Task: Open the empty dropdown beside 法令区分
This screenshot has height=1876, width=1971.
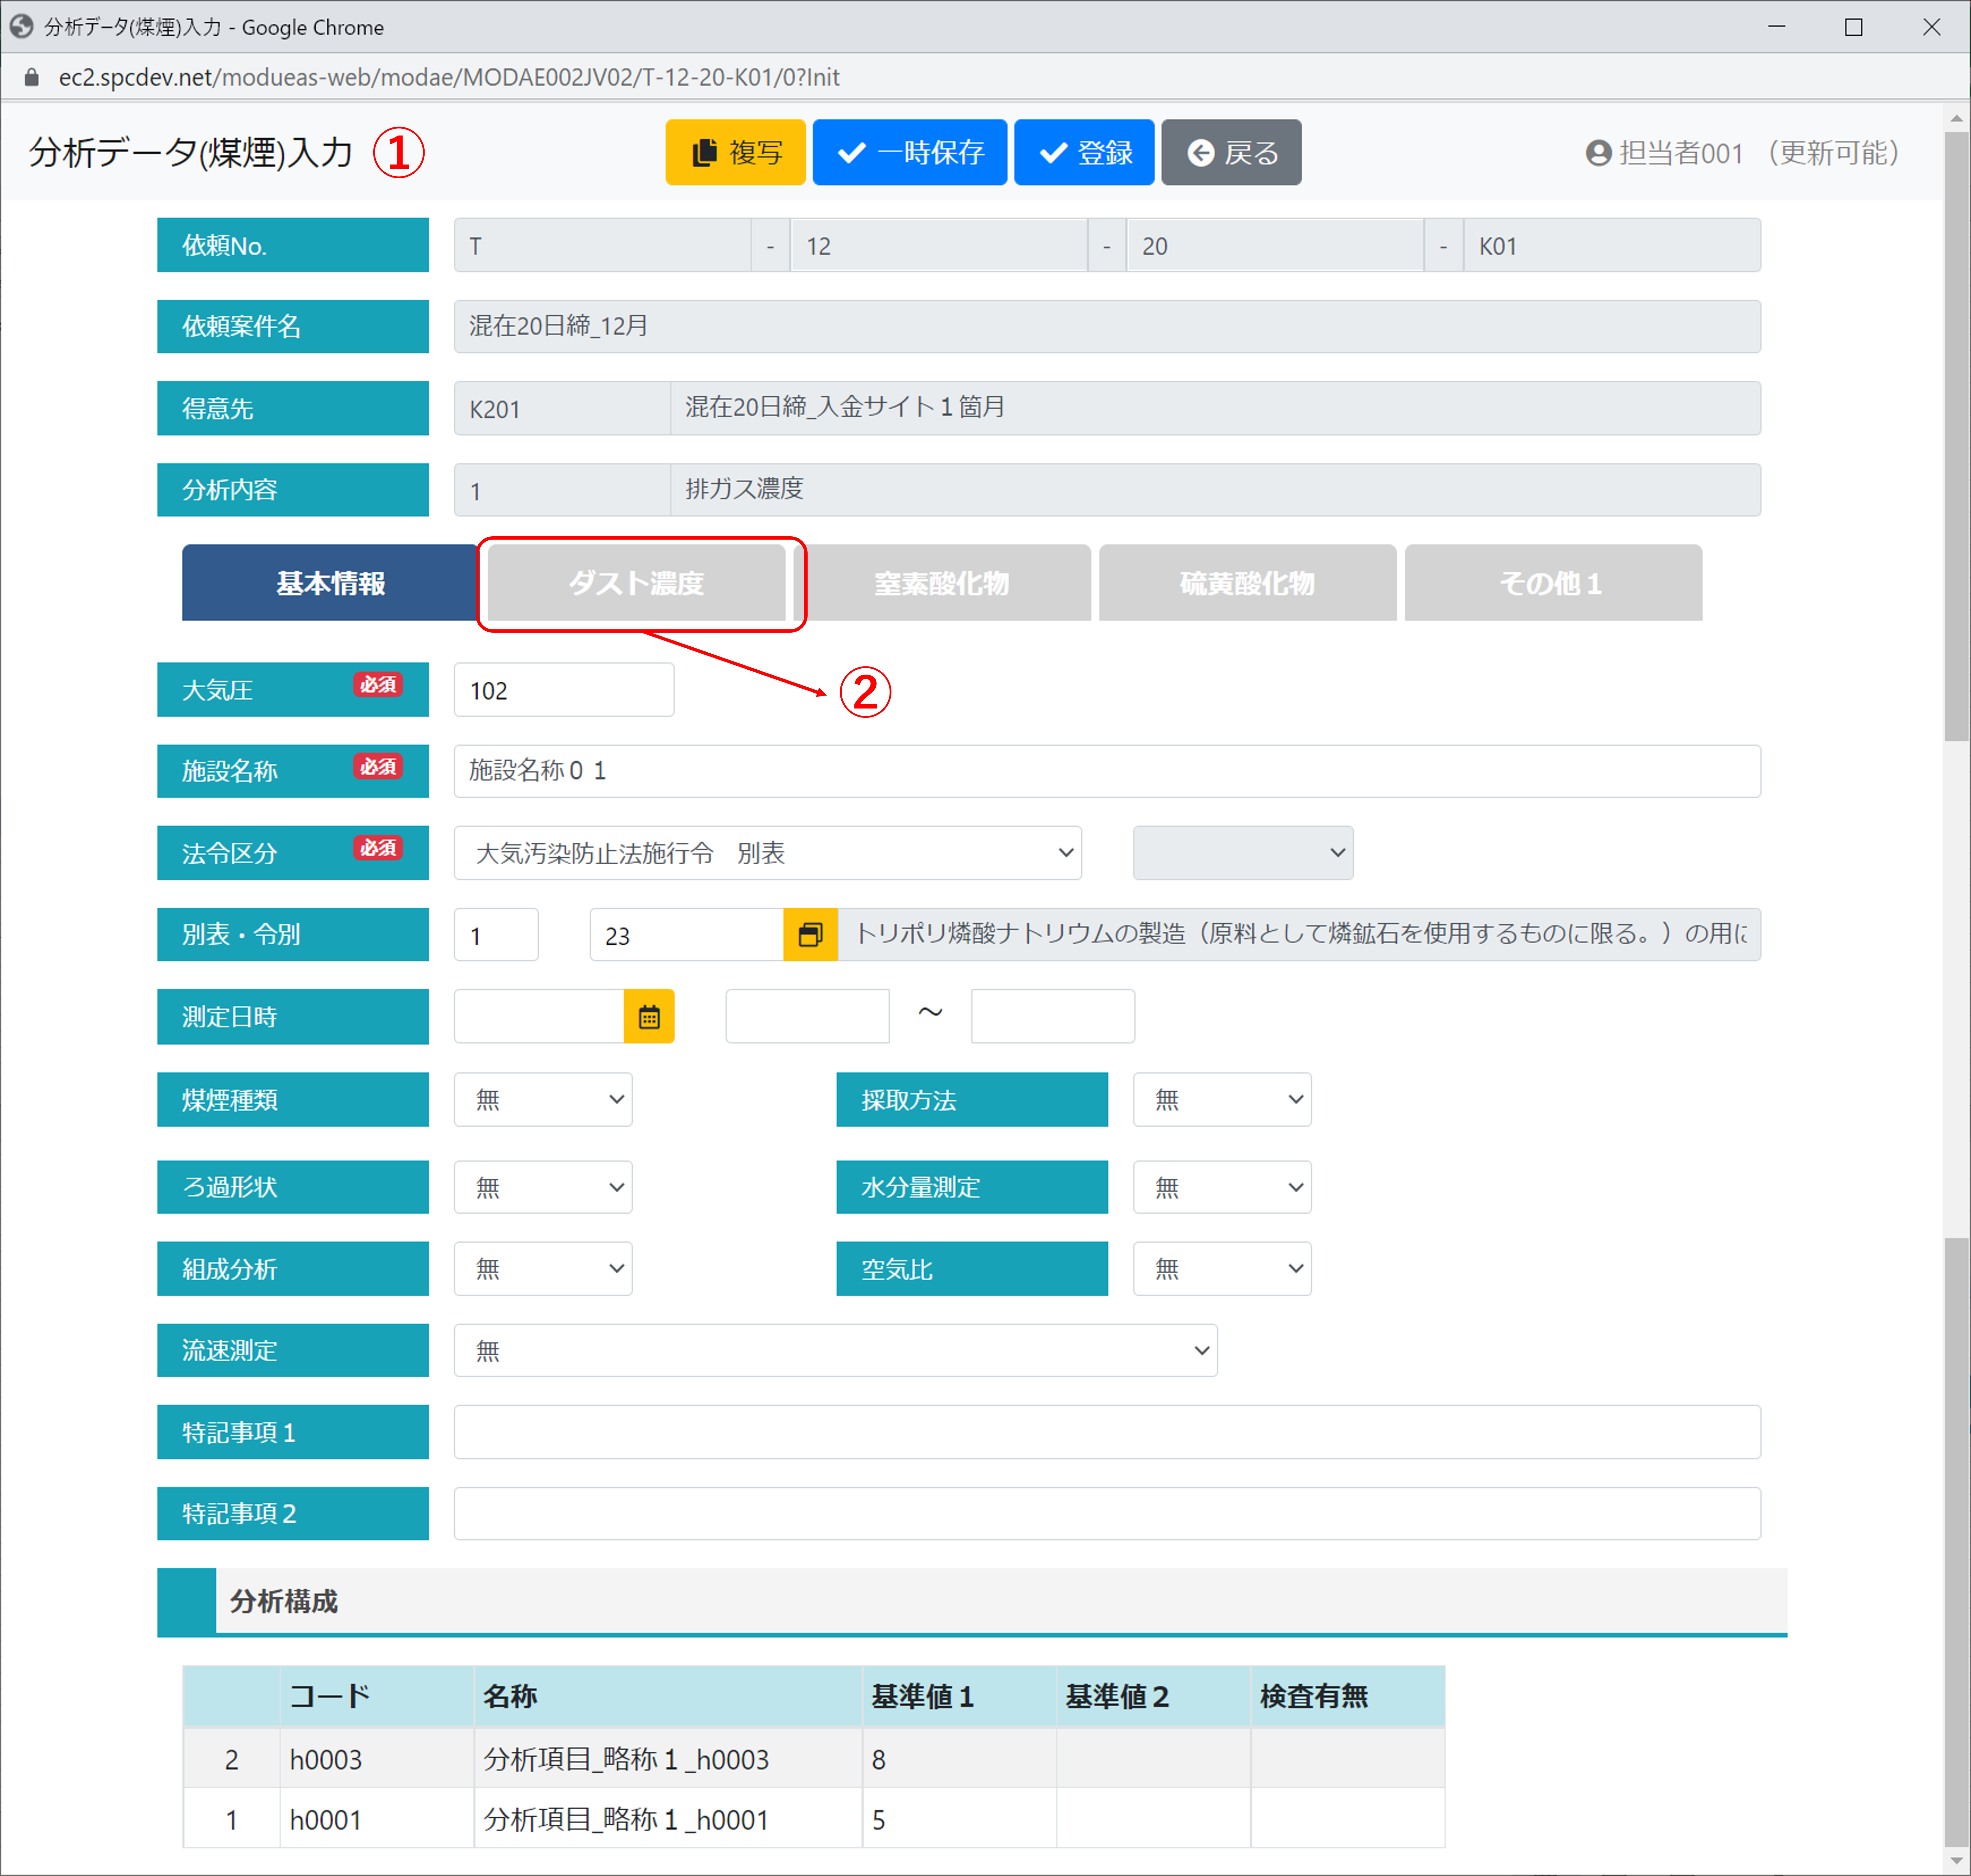Action: coord(1243,853)
